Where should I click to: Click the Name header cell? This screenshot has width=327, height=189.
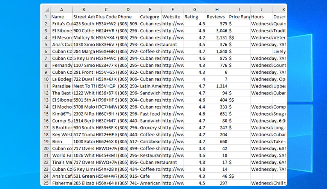(x=61, y=17)
